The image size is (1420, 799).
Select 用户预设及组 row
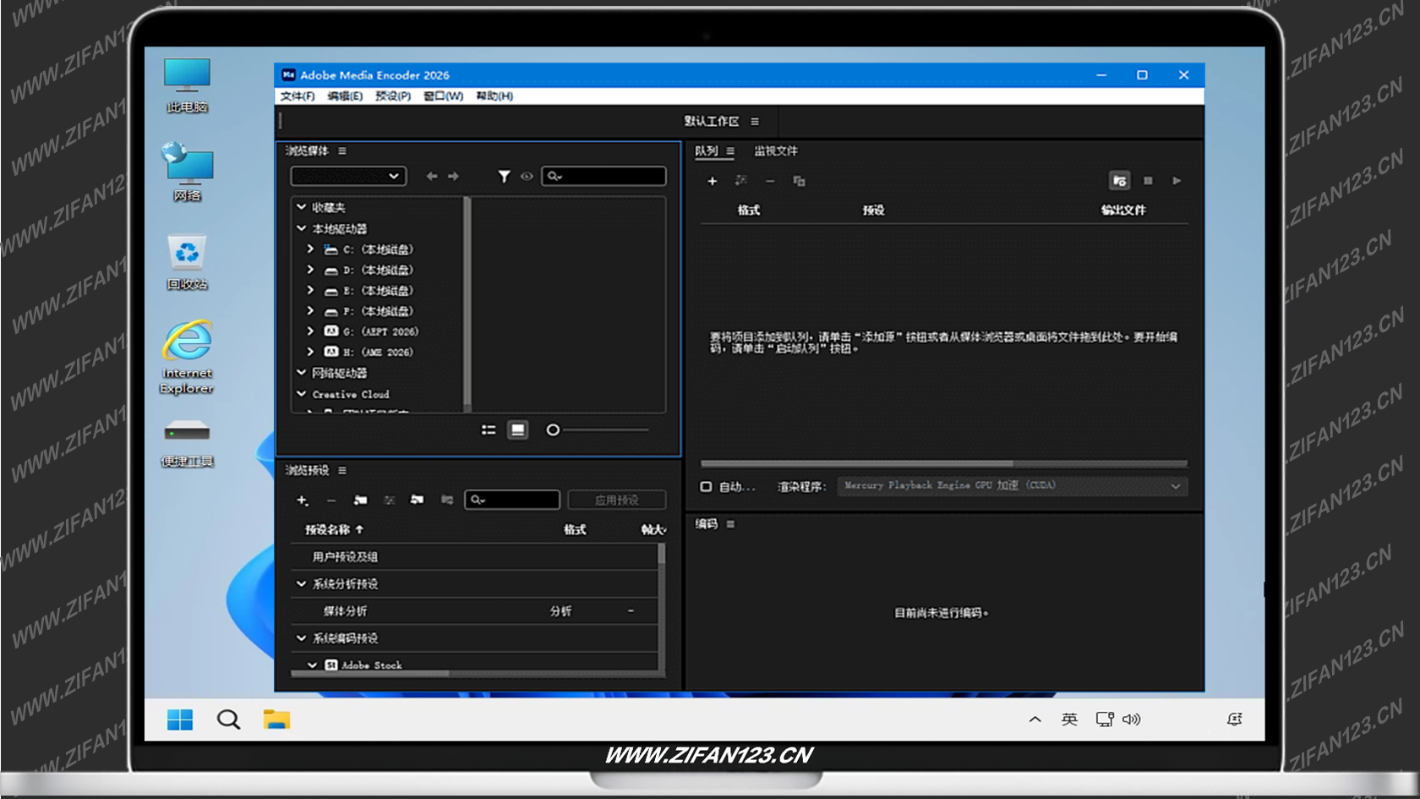point(474,556)
